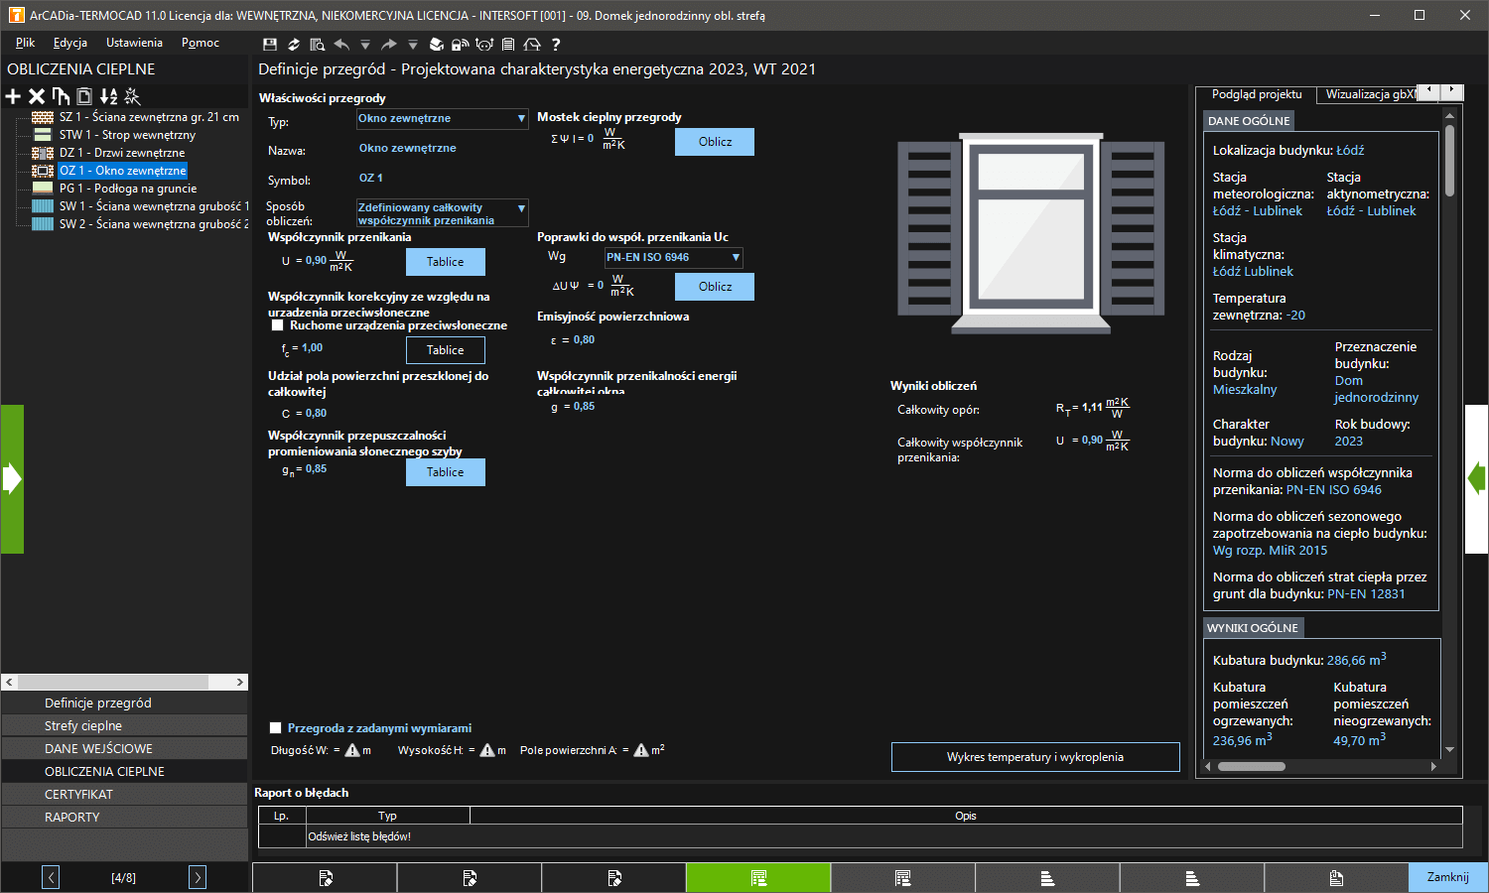1489x893 pixels.
Task: Click vertical scrollbar of project preview panel
Action: 1450,432
